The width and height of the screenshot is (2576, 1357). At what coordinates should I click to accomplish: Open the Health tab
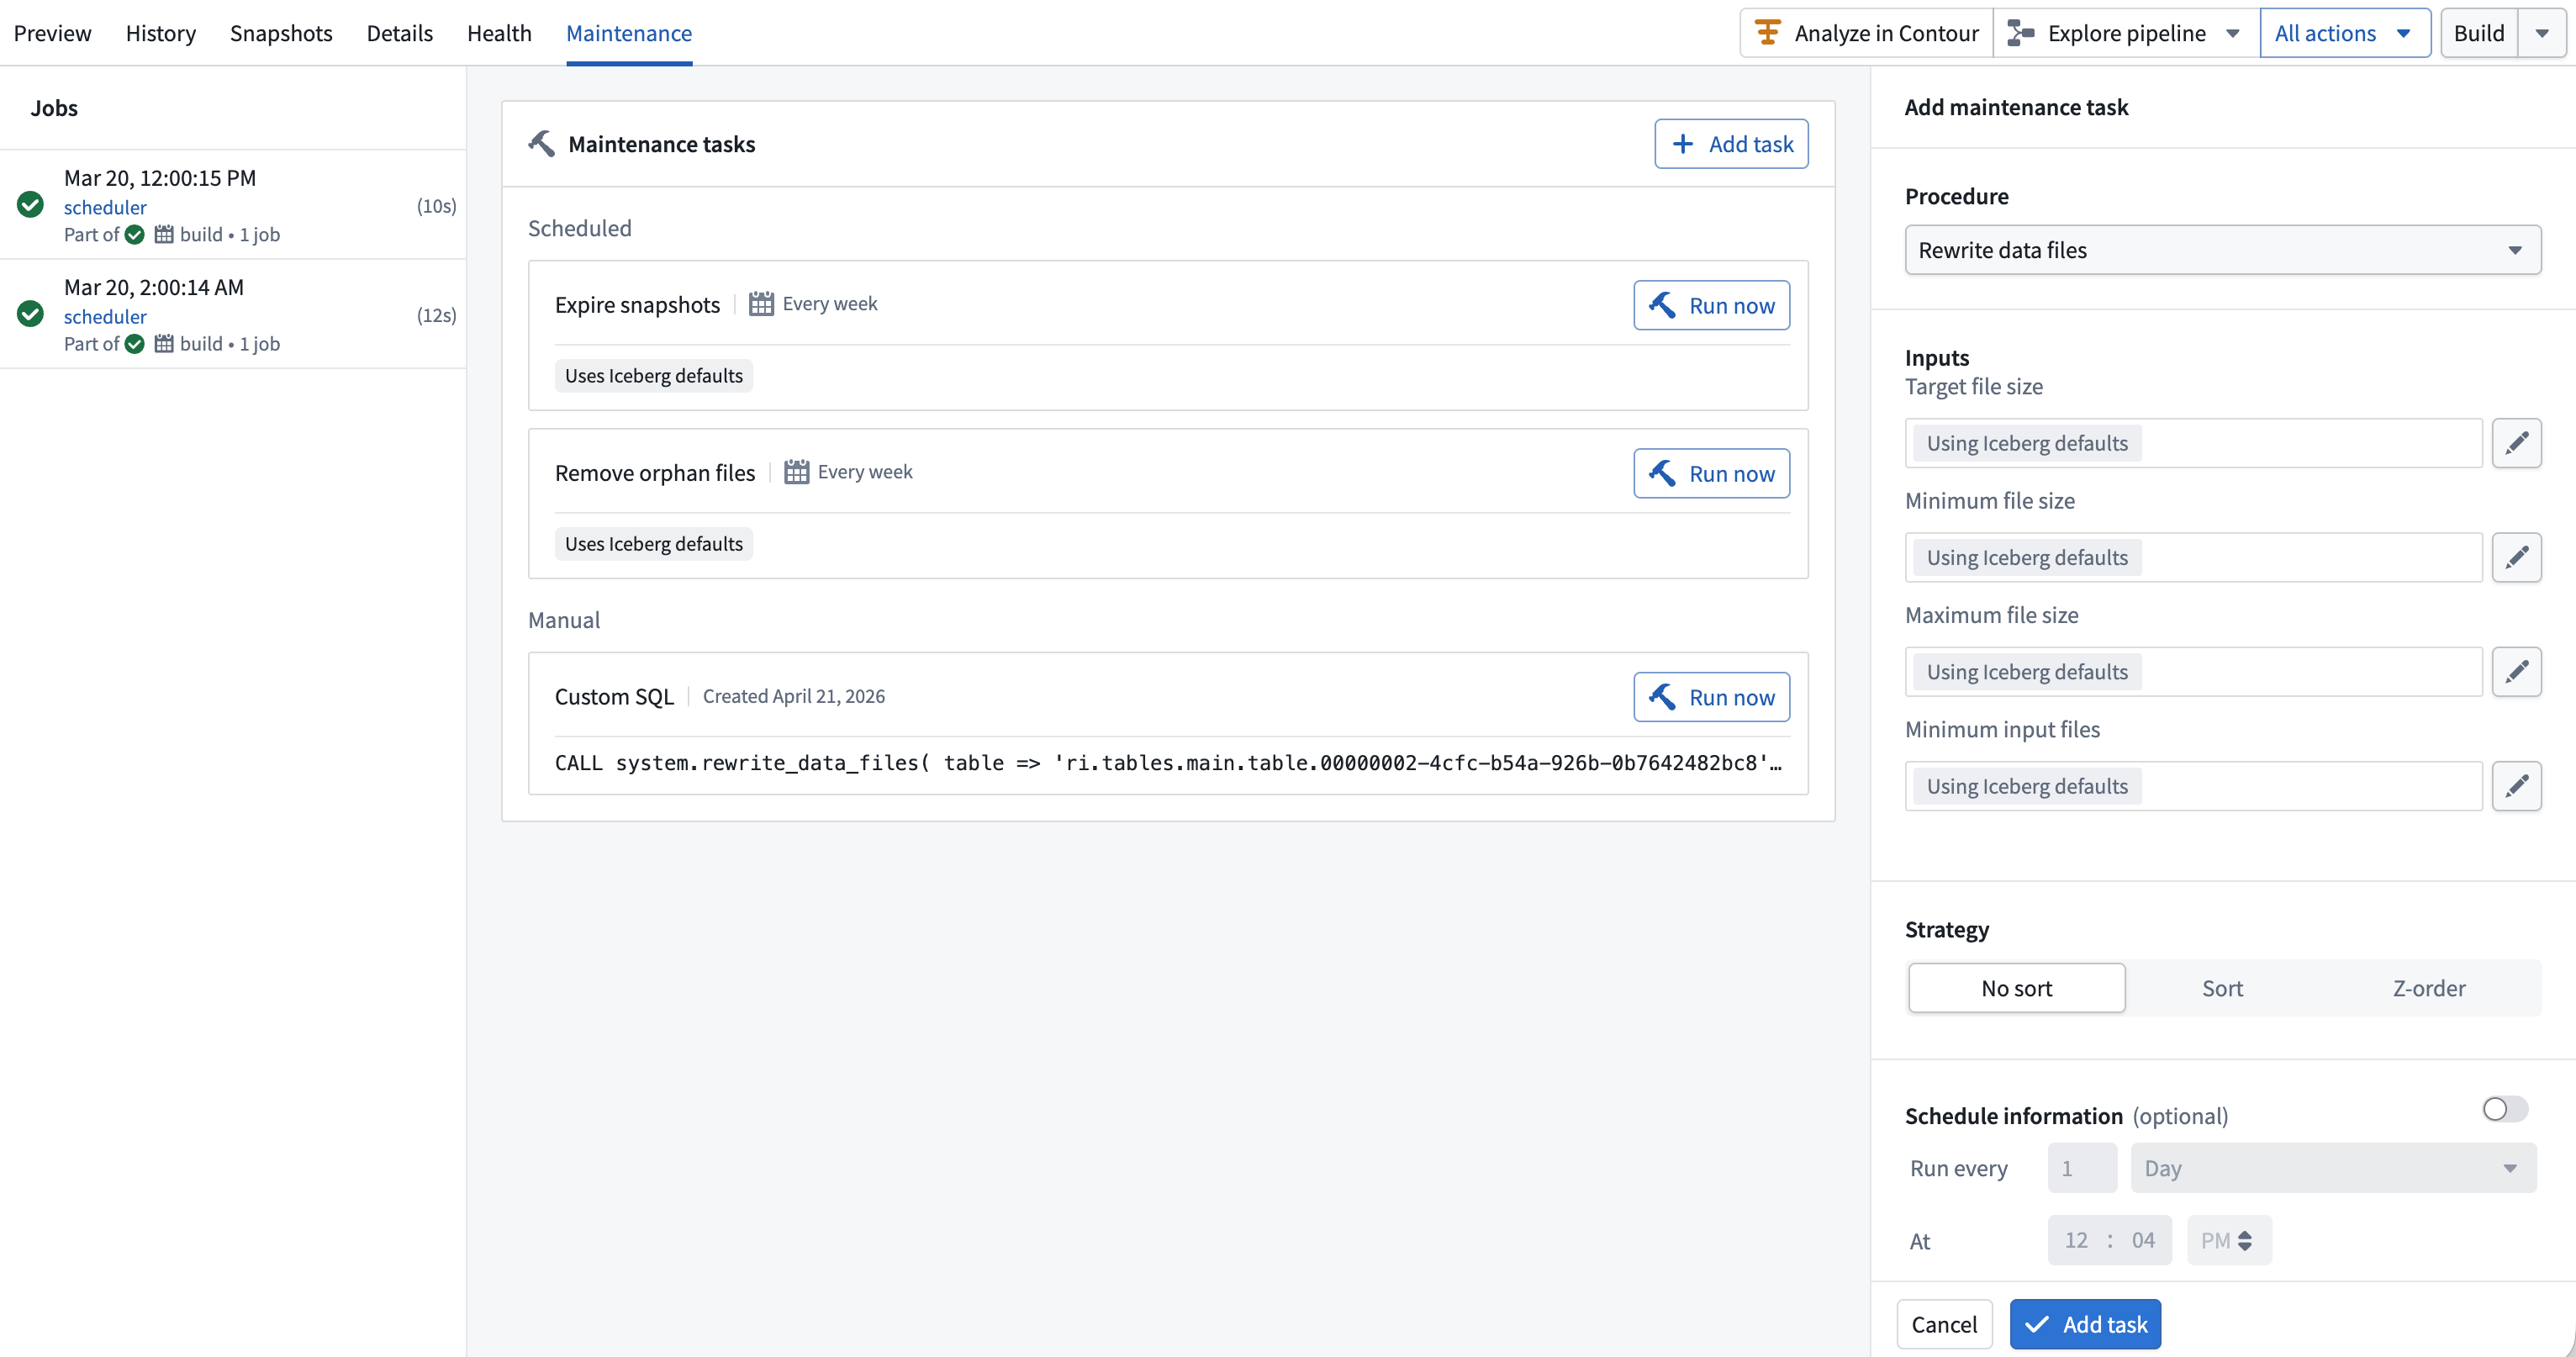pos(499,33)
